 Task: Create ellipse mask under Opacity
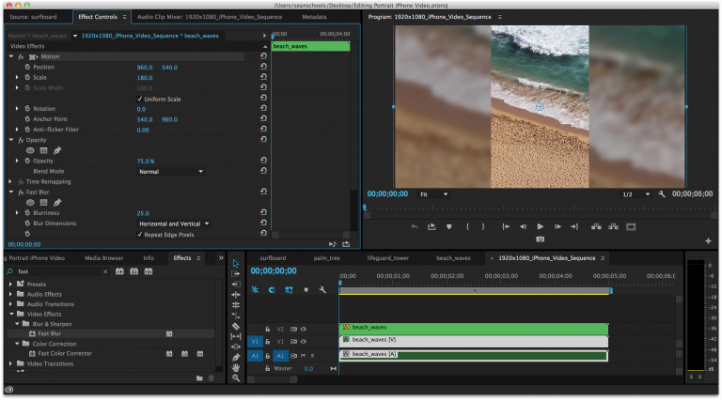[30, 150]
